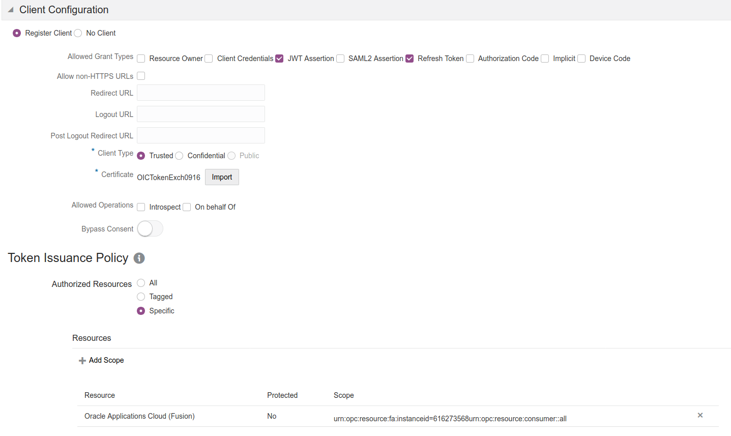
Task: Click into the Redirect URL field
Action: [x=201, y=93]
